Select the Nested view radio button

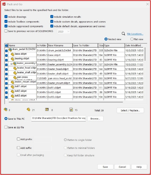[106, 39]
